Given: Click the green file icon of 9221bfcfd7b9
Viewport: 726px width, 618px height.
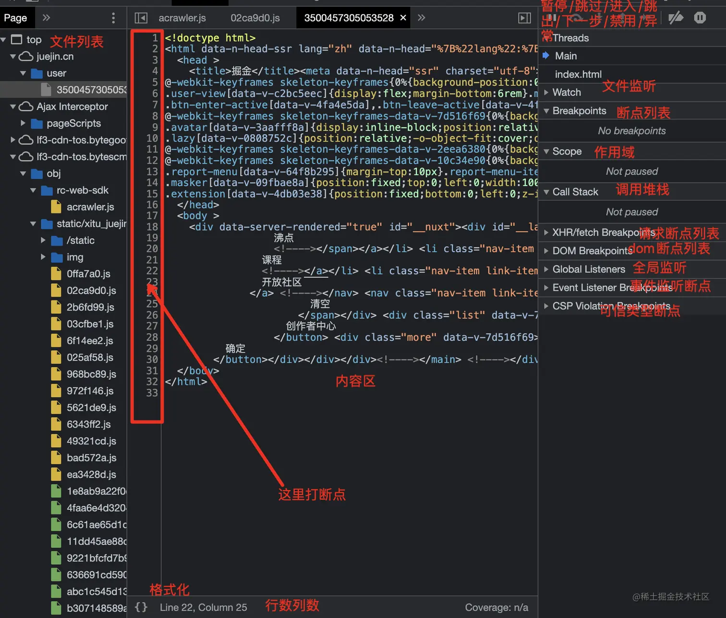Looking at the screenshot, I should click(x=56, y=558).
